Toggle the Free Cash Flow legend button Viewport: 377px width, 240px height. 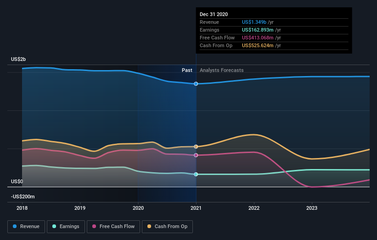113,227
